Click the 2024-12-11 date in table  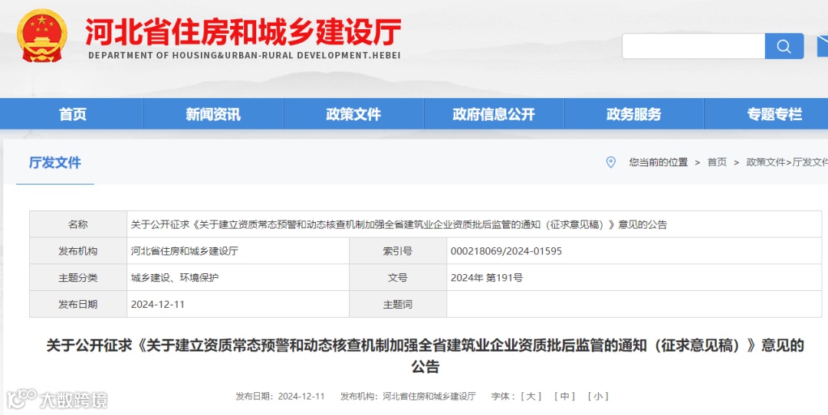tap(157, 304)
